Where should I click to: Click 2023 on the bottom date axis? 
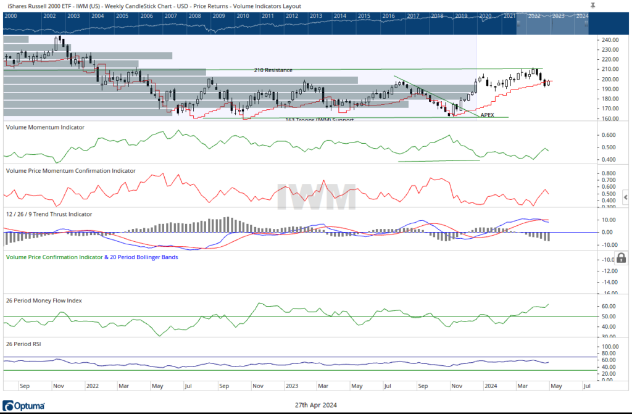coord(292,386)
